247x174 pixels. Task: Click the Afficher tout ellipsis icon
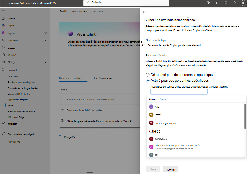coord(3,141)
